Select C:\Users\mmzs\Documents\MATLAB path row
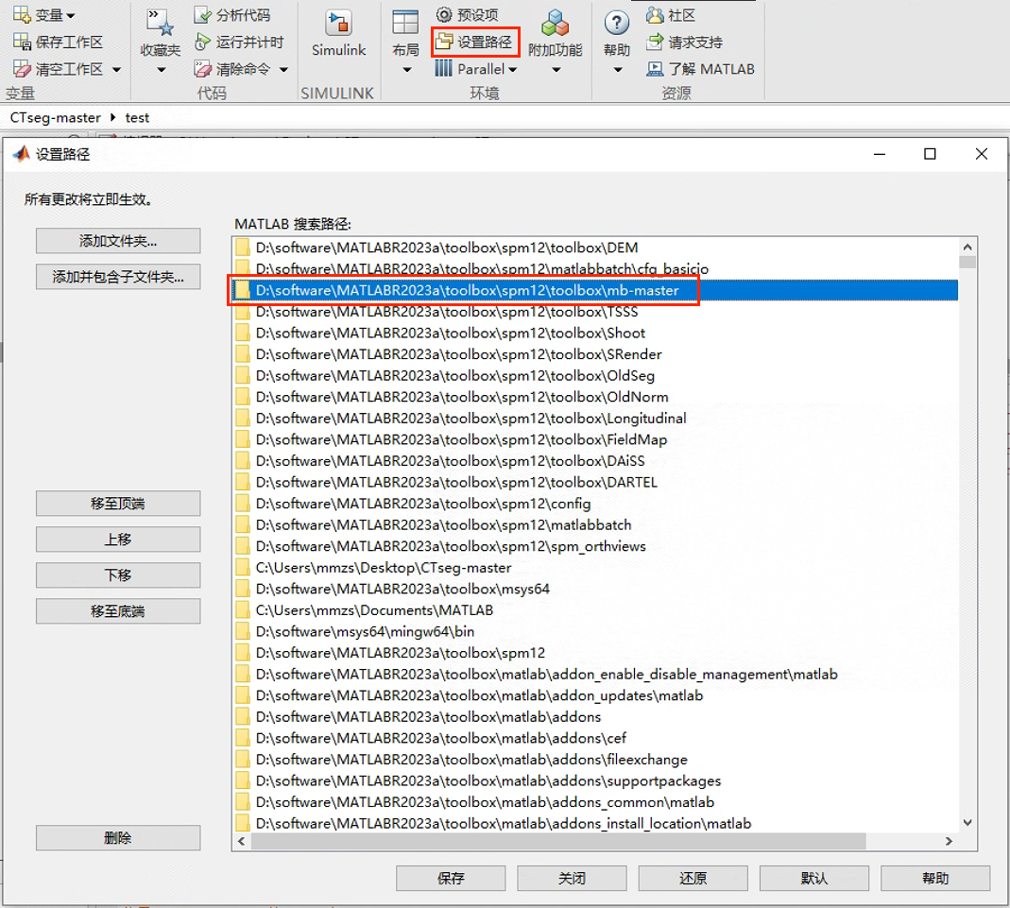1010x908 pixels. point(595,609)
